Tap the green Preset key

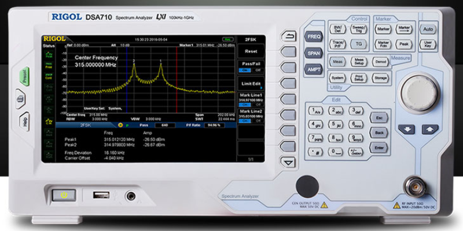[x=24, y=76]
